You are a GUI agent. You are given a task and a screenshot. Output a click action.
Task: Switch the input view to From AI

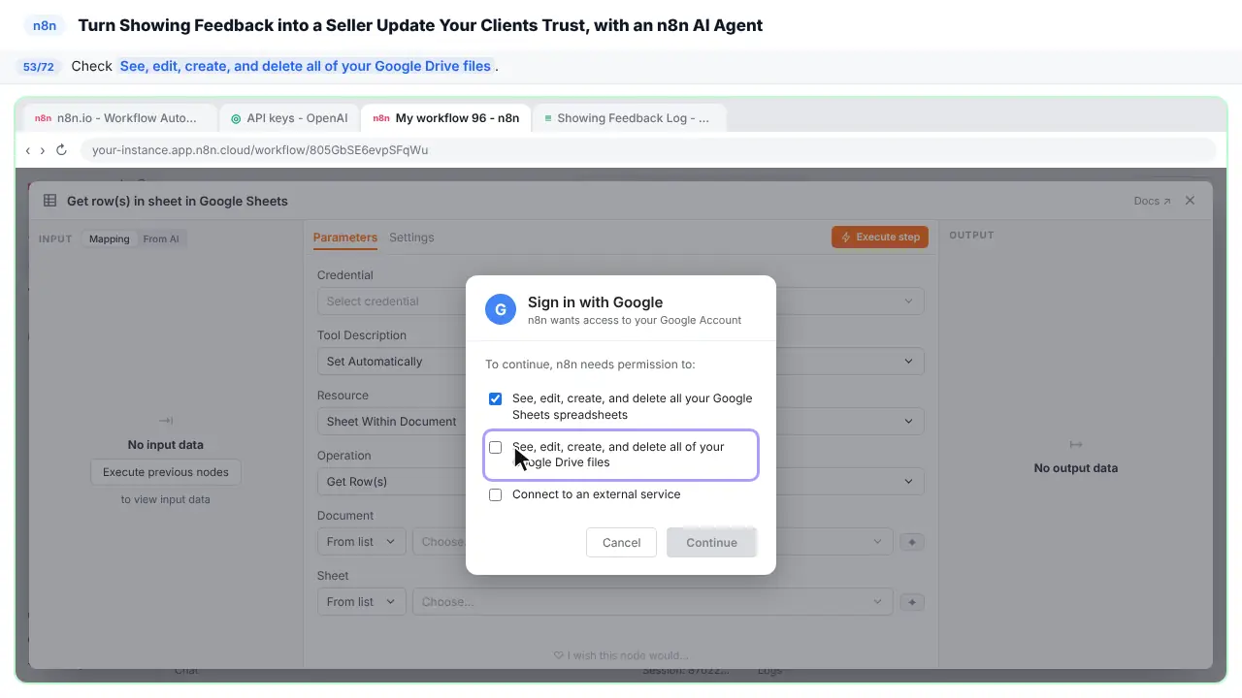161,238
